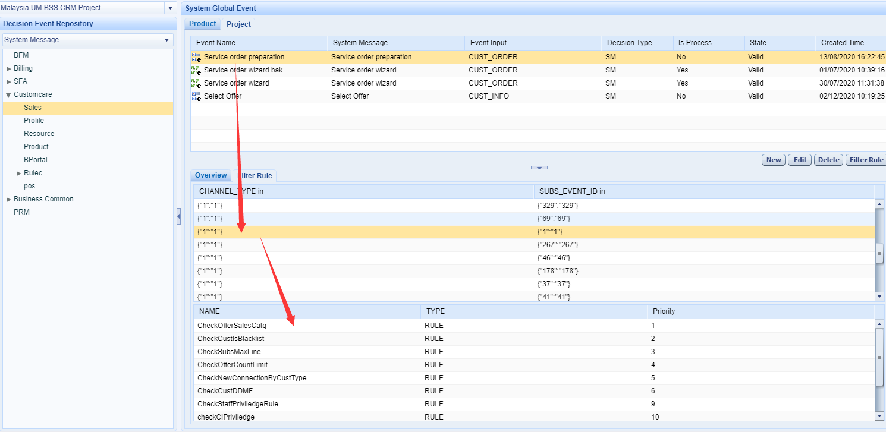This screenshot has width=886, height=432.
Task: Select the CheckOfferCountLimit rule row
Action: tap(535, 365)
